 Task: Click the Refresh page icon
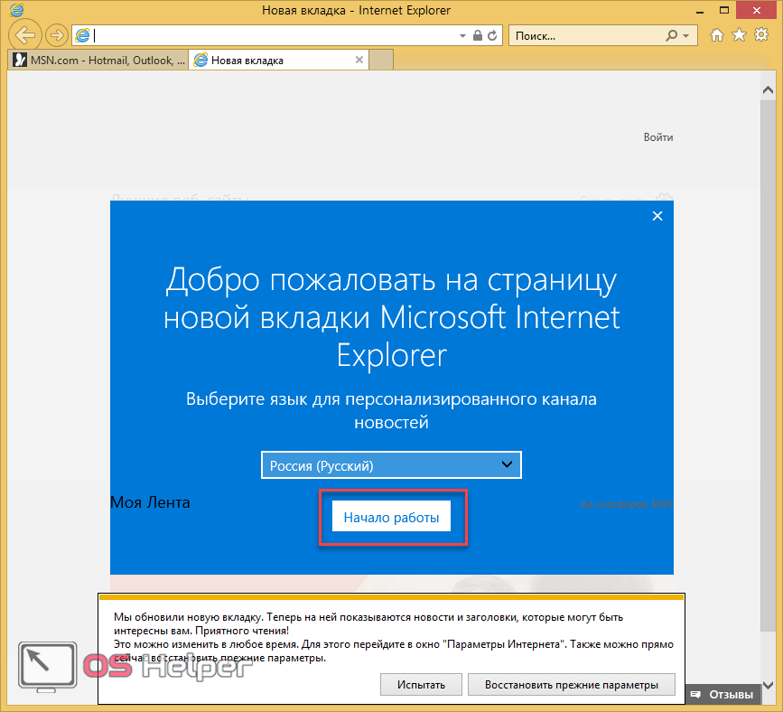click(492, 36)
